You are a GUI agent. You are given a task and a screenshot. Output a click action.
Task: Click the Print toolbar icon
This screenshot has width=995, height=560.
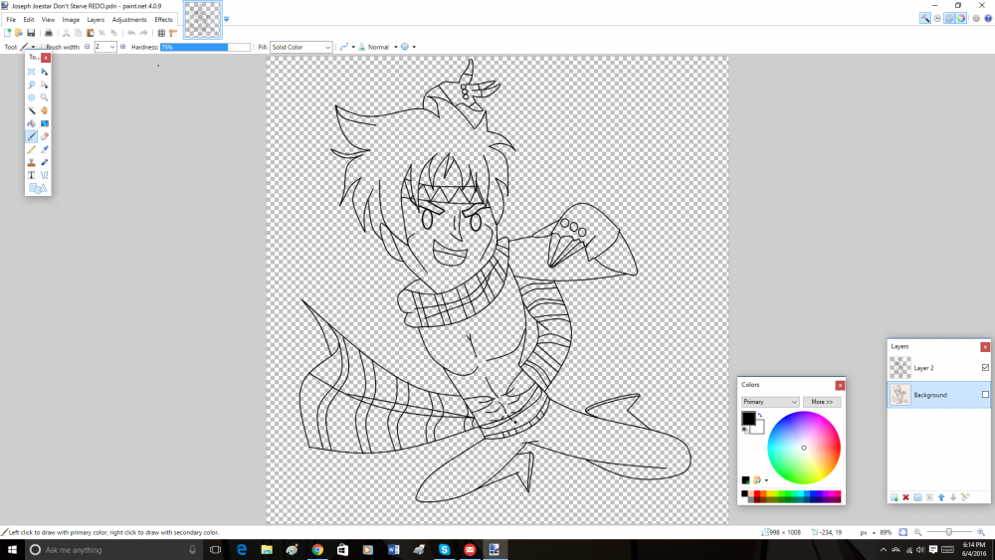tap(48, 33)
